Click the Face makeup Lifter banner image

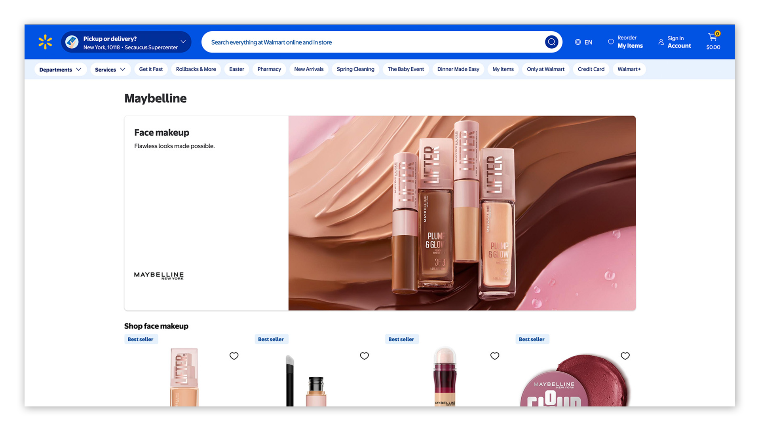(462, 213)
